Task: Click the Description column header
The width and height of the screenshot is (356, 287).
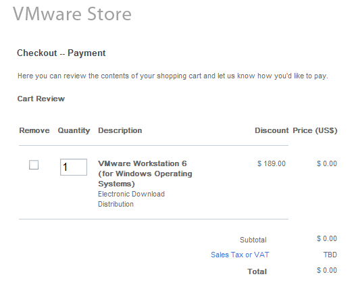Action: click(x=120, y=131)
